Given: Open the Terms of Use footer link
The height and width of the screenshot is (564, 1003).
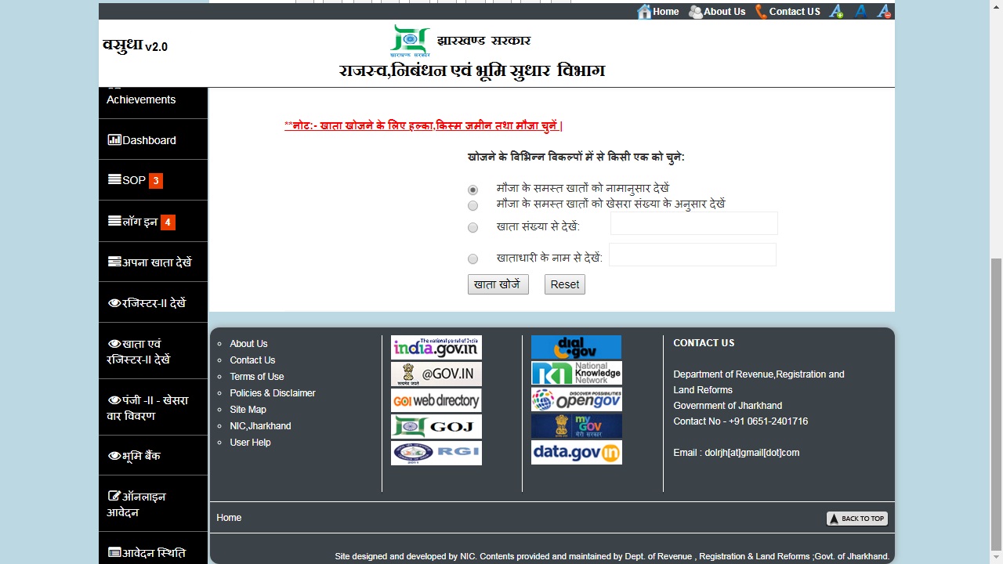Looking at the screenshot, I should coord(256,377).
